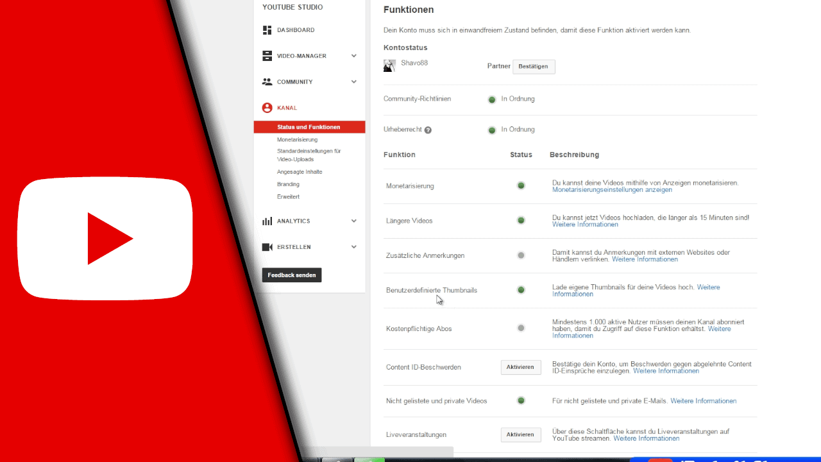Screen dimensions: 821x462
Task: Open Weitere Informationen for Content ID-Beschwerden
Action: coord(666,371)
